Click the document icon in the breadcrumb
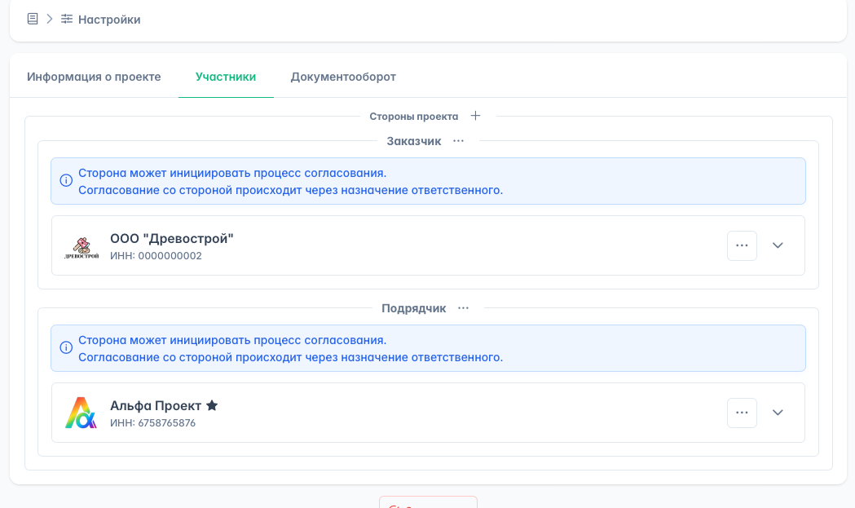Image resolution: width=855 pixels, height=508 pixels. click(33, 19)
